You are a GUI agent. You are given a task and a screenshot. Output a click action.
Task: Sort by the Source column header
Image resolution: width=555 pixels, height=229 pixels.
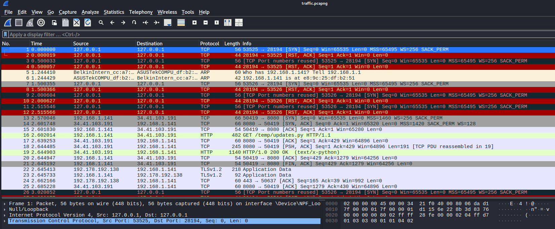coord(104,44)
